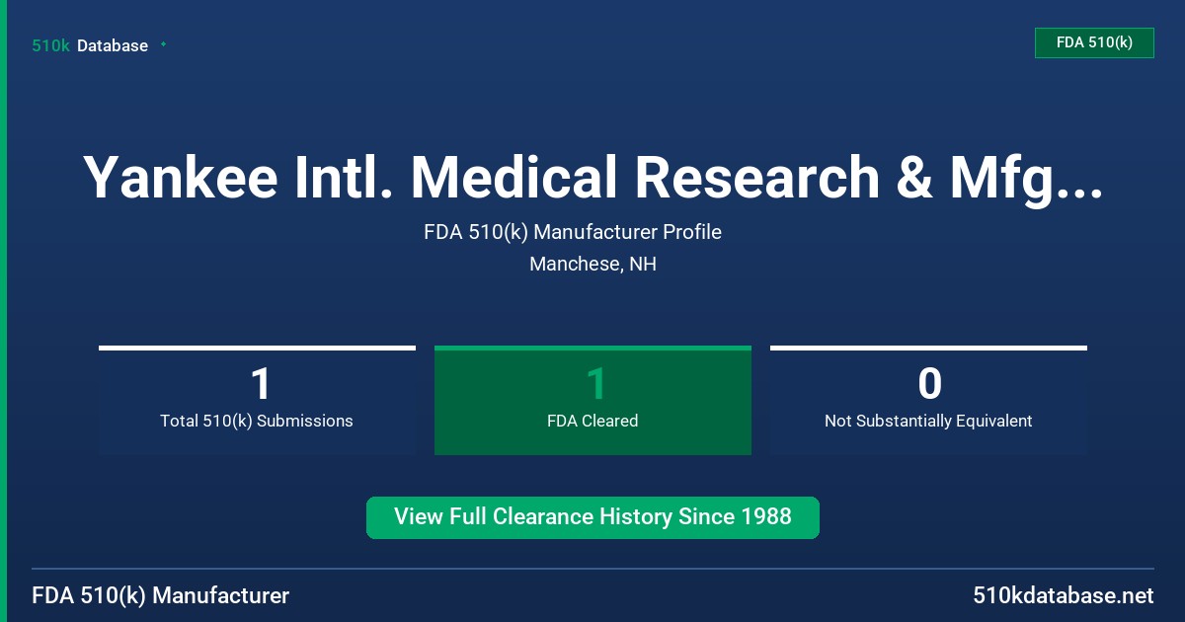Viewport: 1185px width, 622px height.
Task: Select the FDA 510(k) Manufacturer Profile subtitle
Action: (x=573, y=232)
